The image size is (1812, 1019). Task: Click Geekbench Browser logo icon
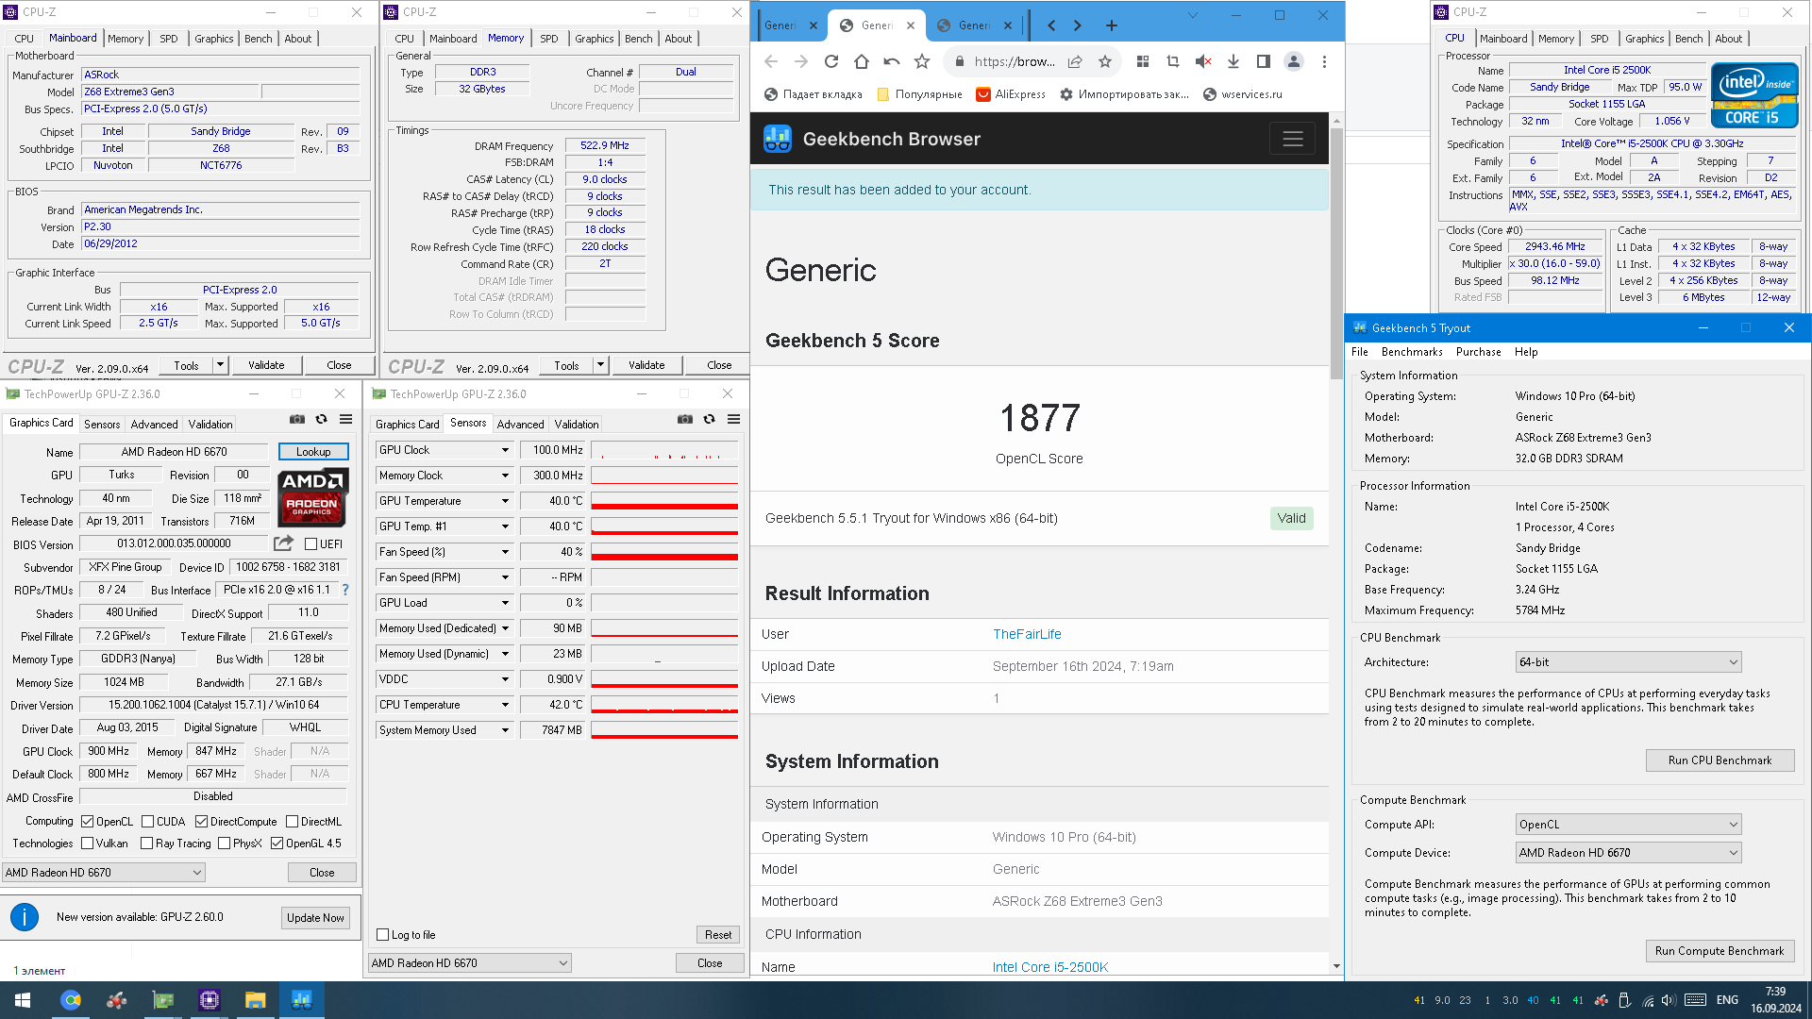pyautogui.click(x=778, y=139)
